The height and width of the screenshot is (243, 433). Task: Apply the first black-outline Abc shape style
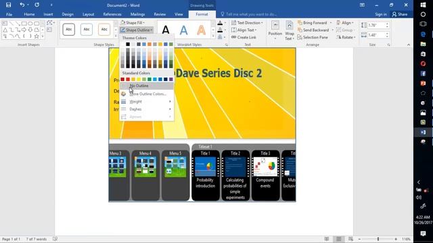69,30
